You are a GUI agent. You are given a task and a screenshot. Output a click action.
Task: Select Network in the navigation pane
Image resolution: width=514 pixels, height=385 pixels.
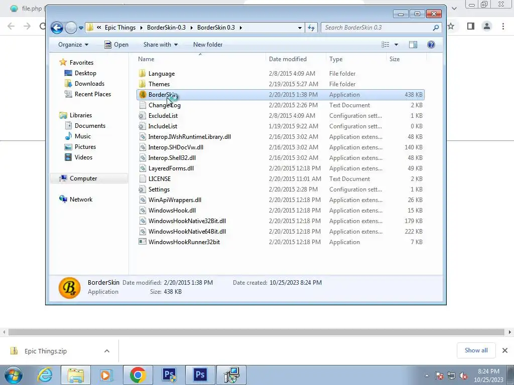click(x=81, y=200)
